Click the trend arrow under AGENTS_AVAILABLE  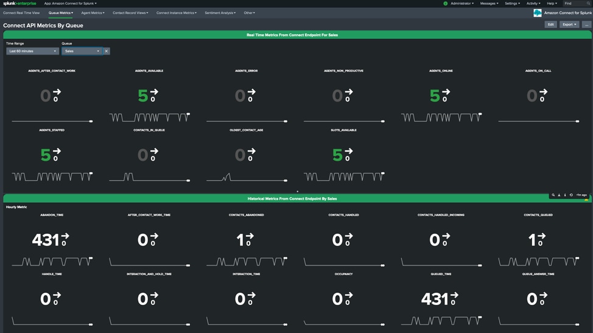[x=154, y=92]
